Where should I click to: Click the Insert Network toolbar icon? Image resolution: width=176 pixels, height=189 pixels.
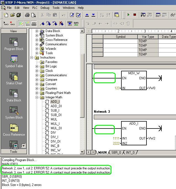[x=6, y=23]
